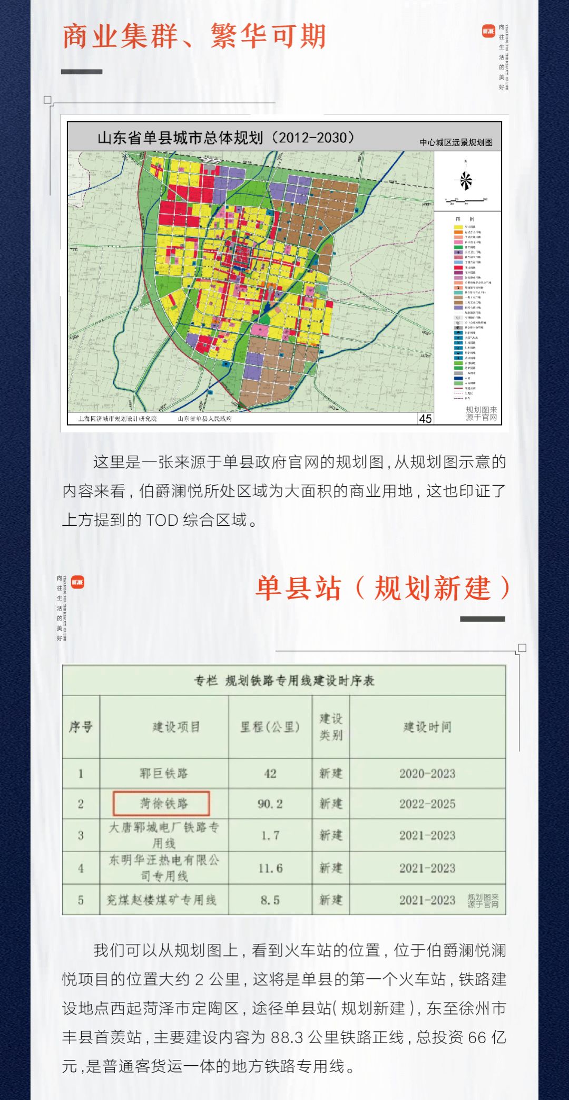Screen dimensions: 569x1100
Task: Click the construction period 2020-2023
Action: (x=427, y=774)
